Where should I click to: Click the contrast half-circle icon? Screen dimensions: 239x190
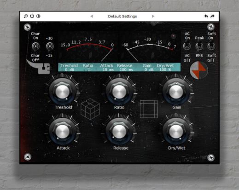[x=38, y=16]
